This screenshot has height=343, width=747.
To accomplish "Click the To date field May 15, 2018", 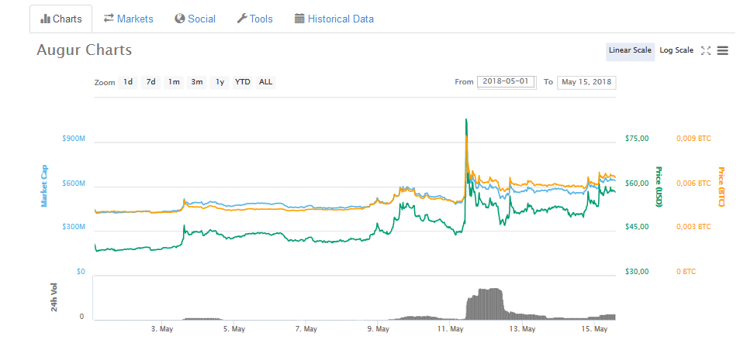I will pyautogui.click(x=586, y=82).
